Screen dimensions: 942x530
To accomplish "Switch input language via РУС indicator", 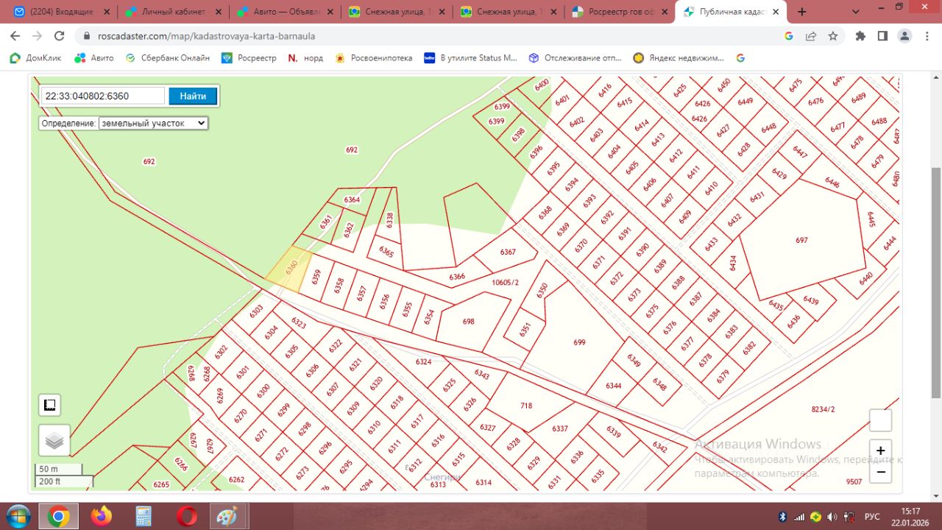I will [x=871, y=517].
